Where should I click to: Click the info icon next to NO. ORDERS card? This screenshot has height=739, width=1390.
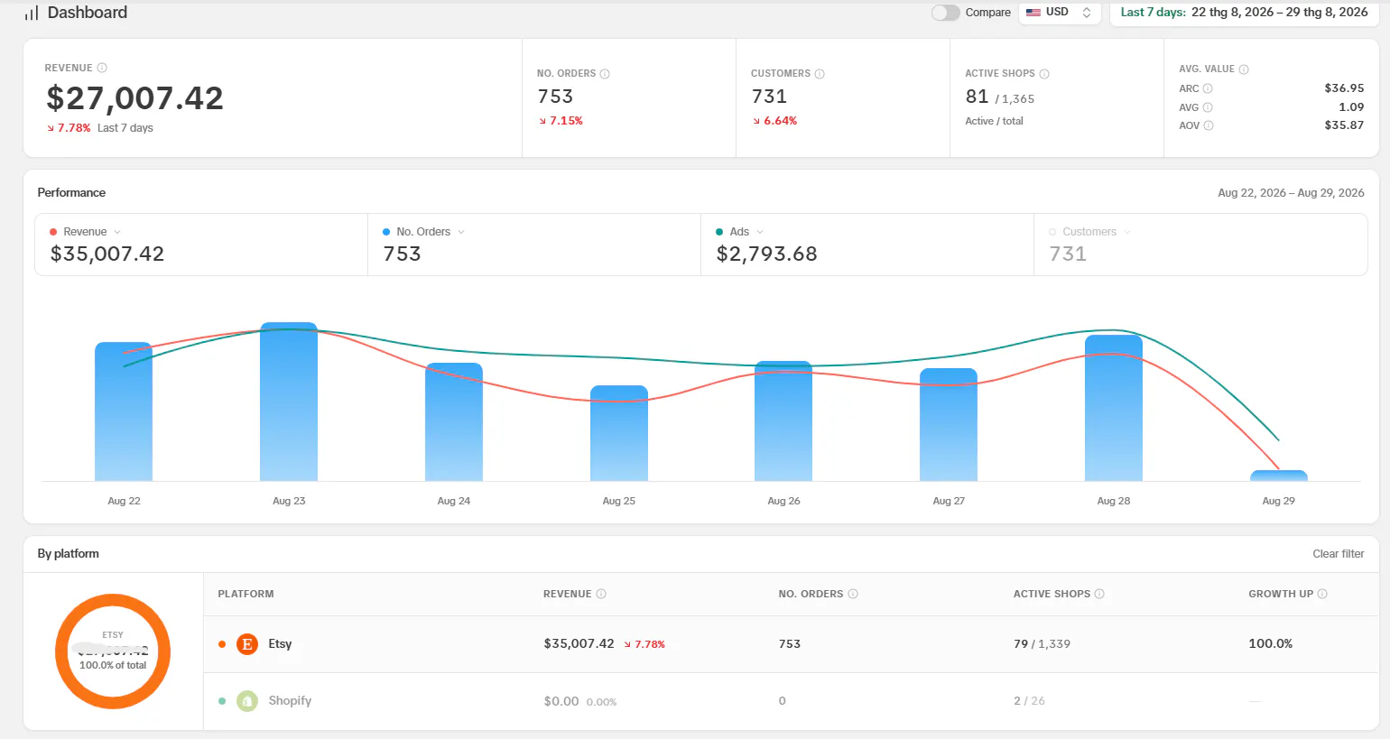[x=605, y=74]
